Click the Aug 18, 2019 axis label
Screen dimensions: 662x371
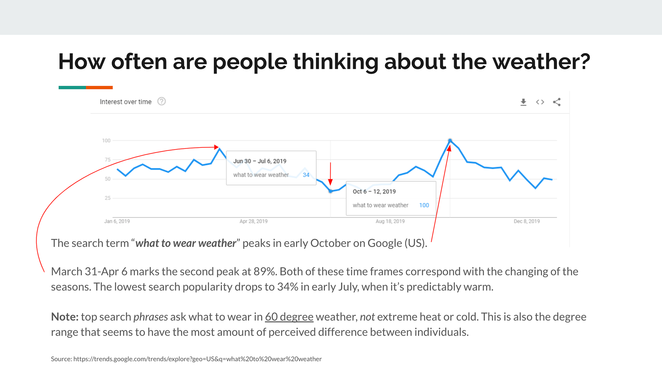click(x=390, y=221)
